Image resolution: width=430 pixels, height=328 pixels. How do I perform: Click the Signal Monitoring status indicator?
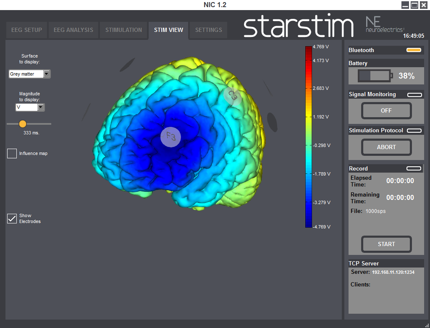[414, 94]
